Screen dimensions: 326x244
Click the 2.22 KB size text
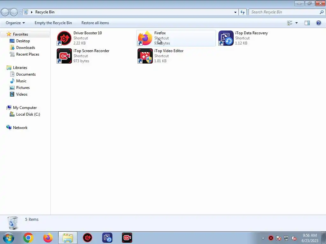[x=79, y=43]
